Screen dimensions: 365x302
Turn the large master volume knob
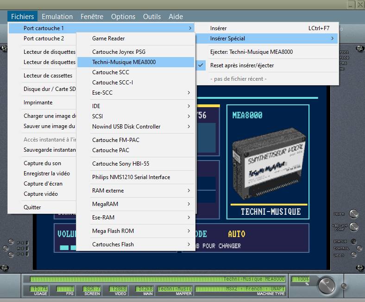point(327,285)
